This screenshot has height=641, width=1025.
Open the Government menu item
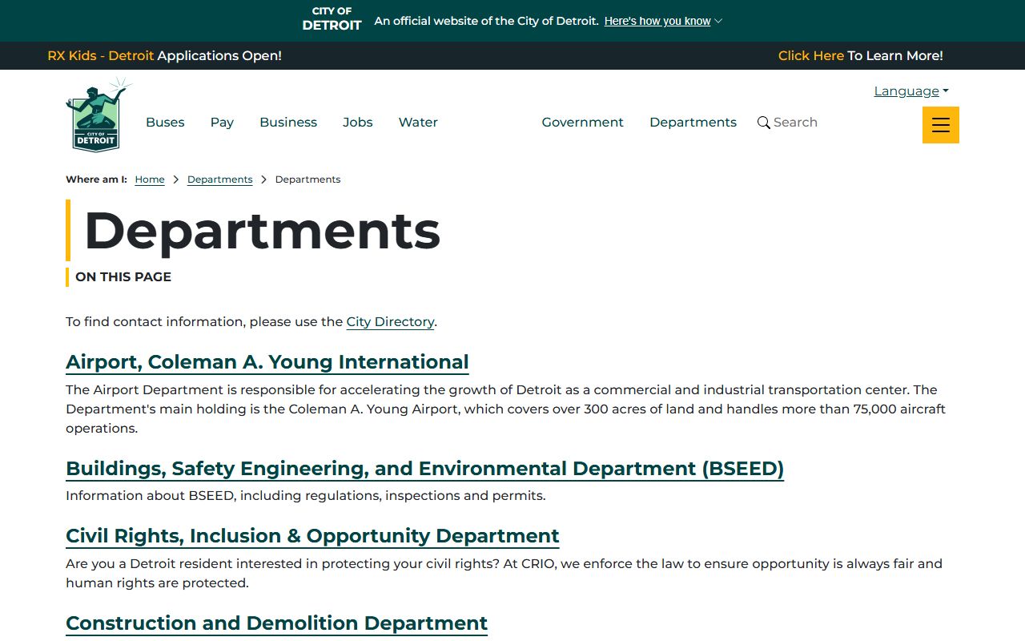582,123
